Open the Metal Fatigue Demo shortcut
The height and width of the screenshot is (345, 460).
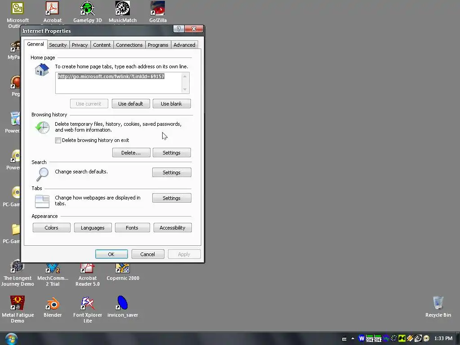coord(18,310)
